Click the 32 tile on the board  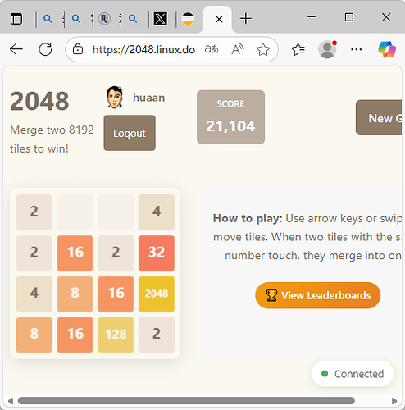point(157,253)
